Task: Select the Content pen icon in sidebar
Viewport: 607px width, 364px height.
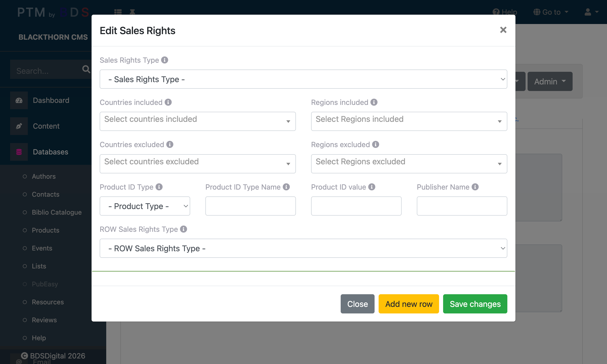Action: 19,126
